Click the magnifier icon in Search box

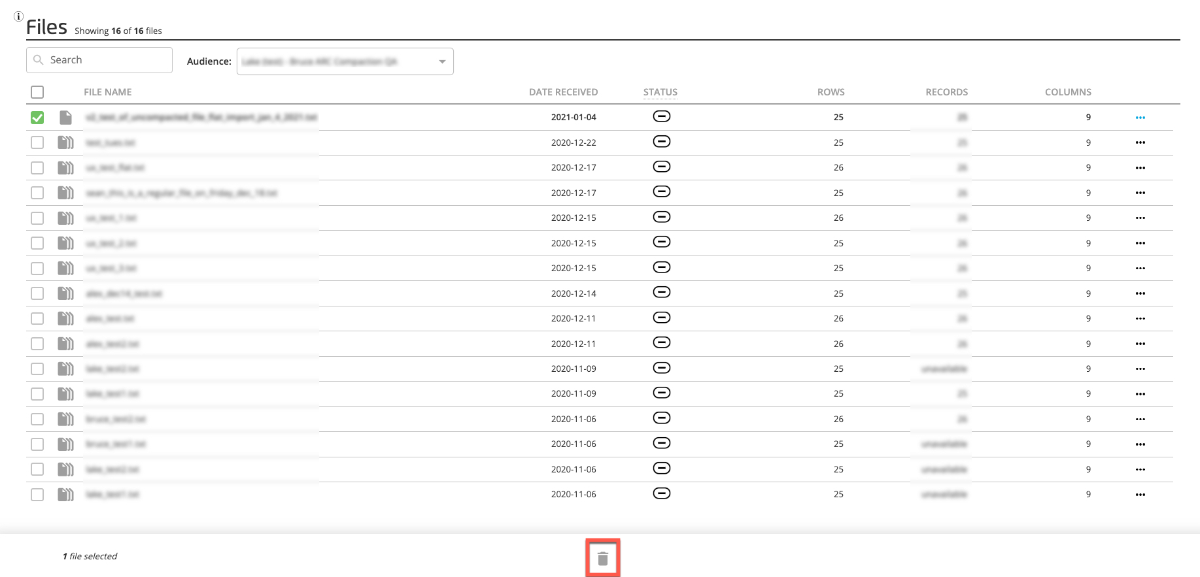pyautogui.click(x=39, y=60)
